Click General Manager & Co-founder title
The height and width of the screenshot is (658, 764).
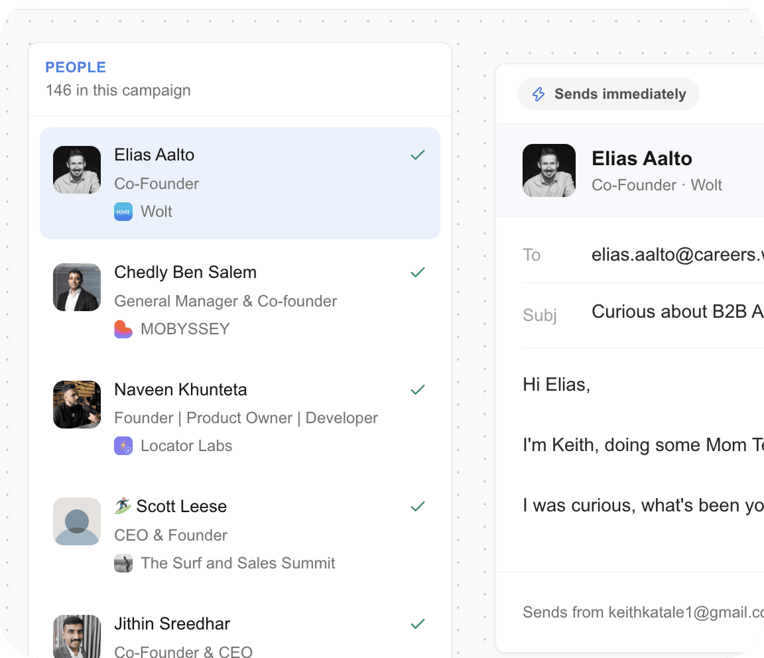pyautogui.click(x=225, y=301)
